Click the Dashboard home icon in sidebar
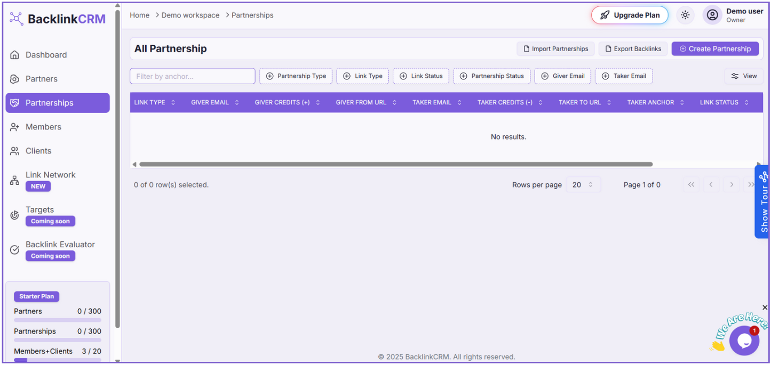 coord(15,55)
